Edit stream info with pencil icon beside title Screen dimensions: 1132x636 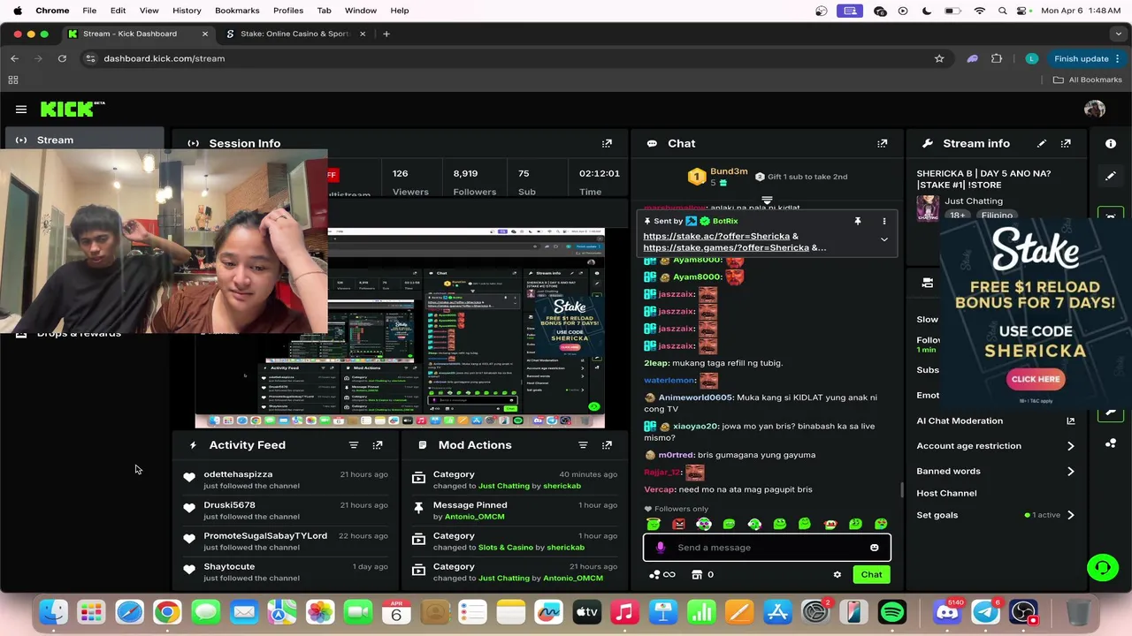[1042, 143]
